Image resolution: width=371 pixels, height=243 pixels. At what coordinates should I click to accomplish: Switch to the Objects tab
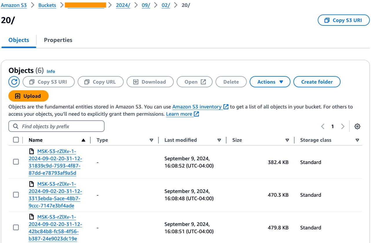[x=19, y=40]
